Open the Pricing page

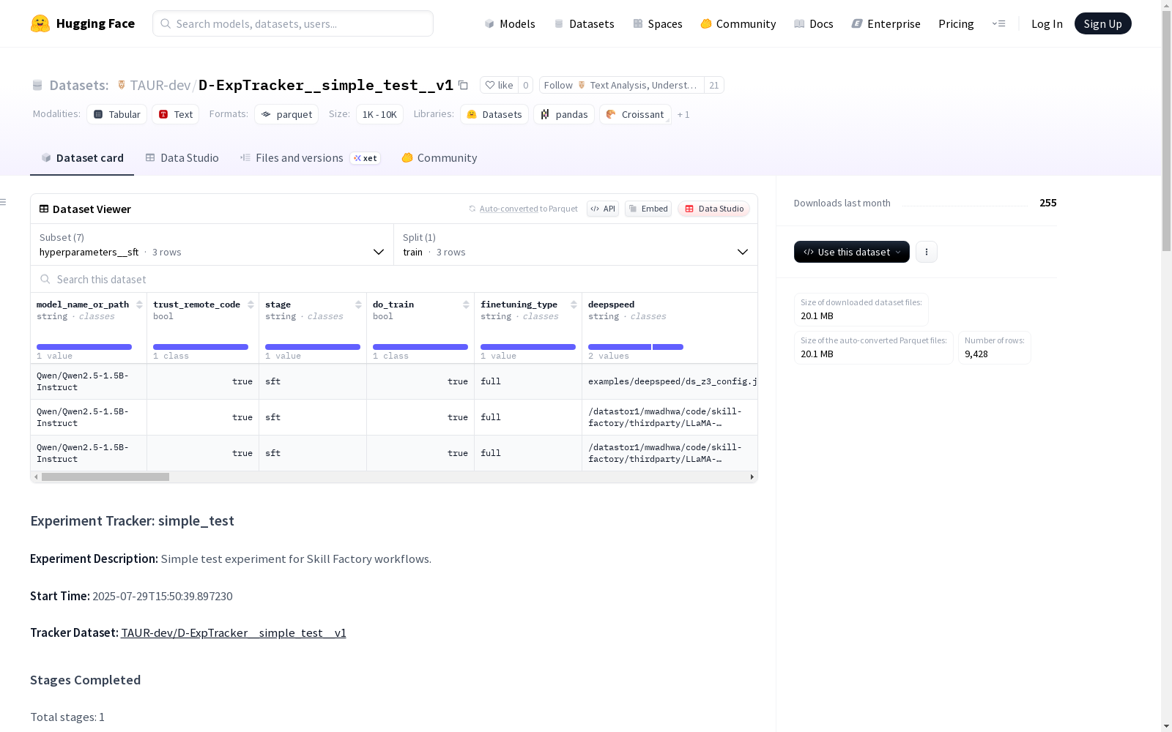pos(956,23)
